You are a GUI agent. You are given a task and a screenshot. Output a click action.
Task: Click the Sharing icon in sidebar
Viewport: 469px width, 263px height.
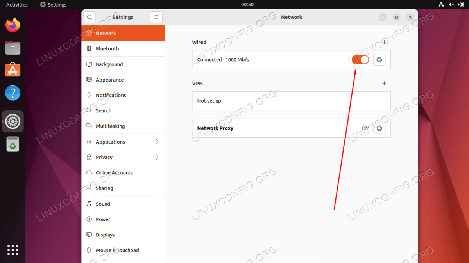(89, 188)
